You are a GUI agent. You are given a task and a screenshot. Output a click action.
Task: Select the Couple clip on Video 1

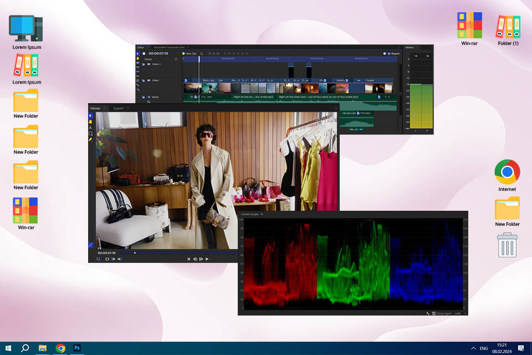pyautogui.click(x=379, y=87)
